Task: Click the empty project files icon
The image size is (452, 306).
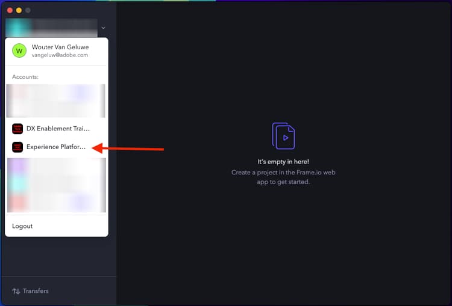Action: [284, 136]
